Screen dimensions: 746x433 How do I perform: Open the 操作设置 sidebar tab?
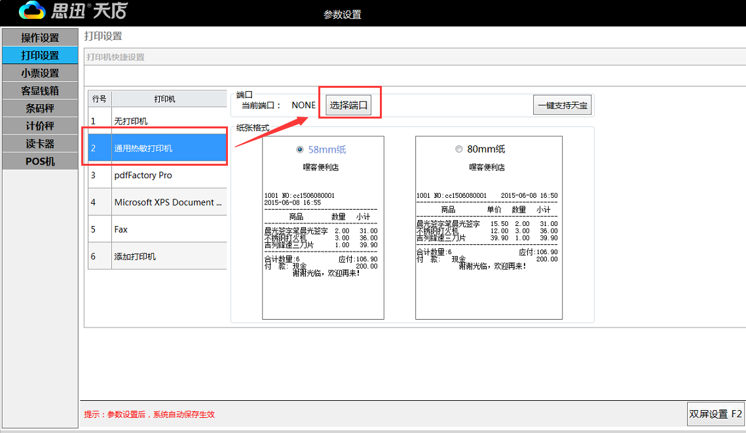click(40, 37)
